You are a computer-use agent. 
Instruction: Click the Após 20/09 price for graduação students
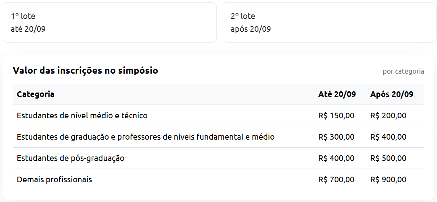[x=388, y=137]
